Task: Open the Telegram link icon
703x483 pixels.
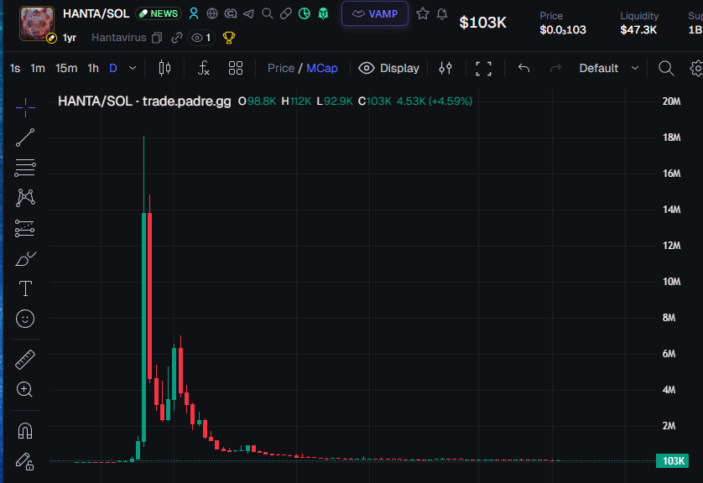Action: tap(248, 14)
